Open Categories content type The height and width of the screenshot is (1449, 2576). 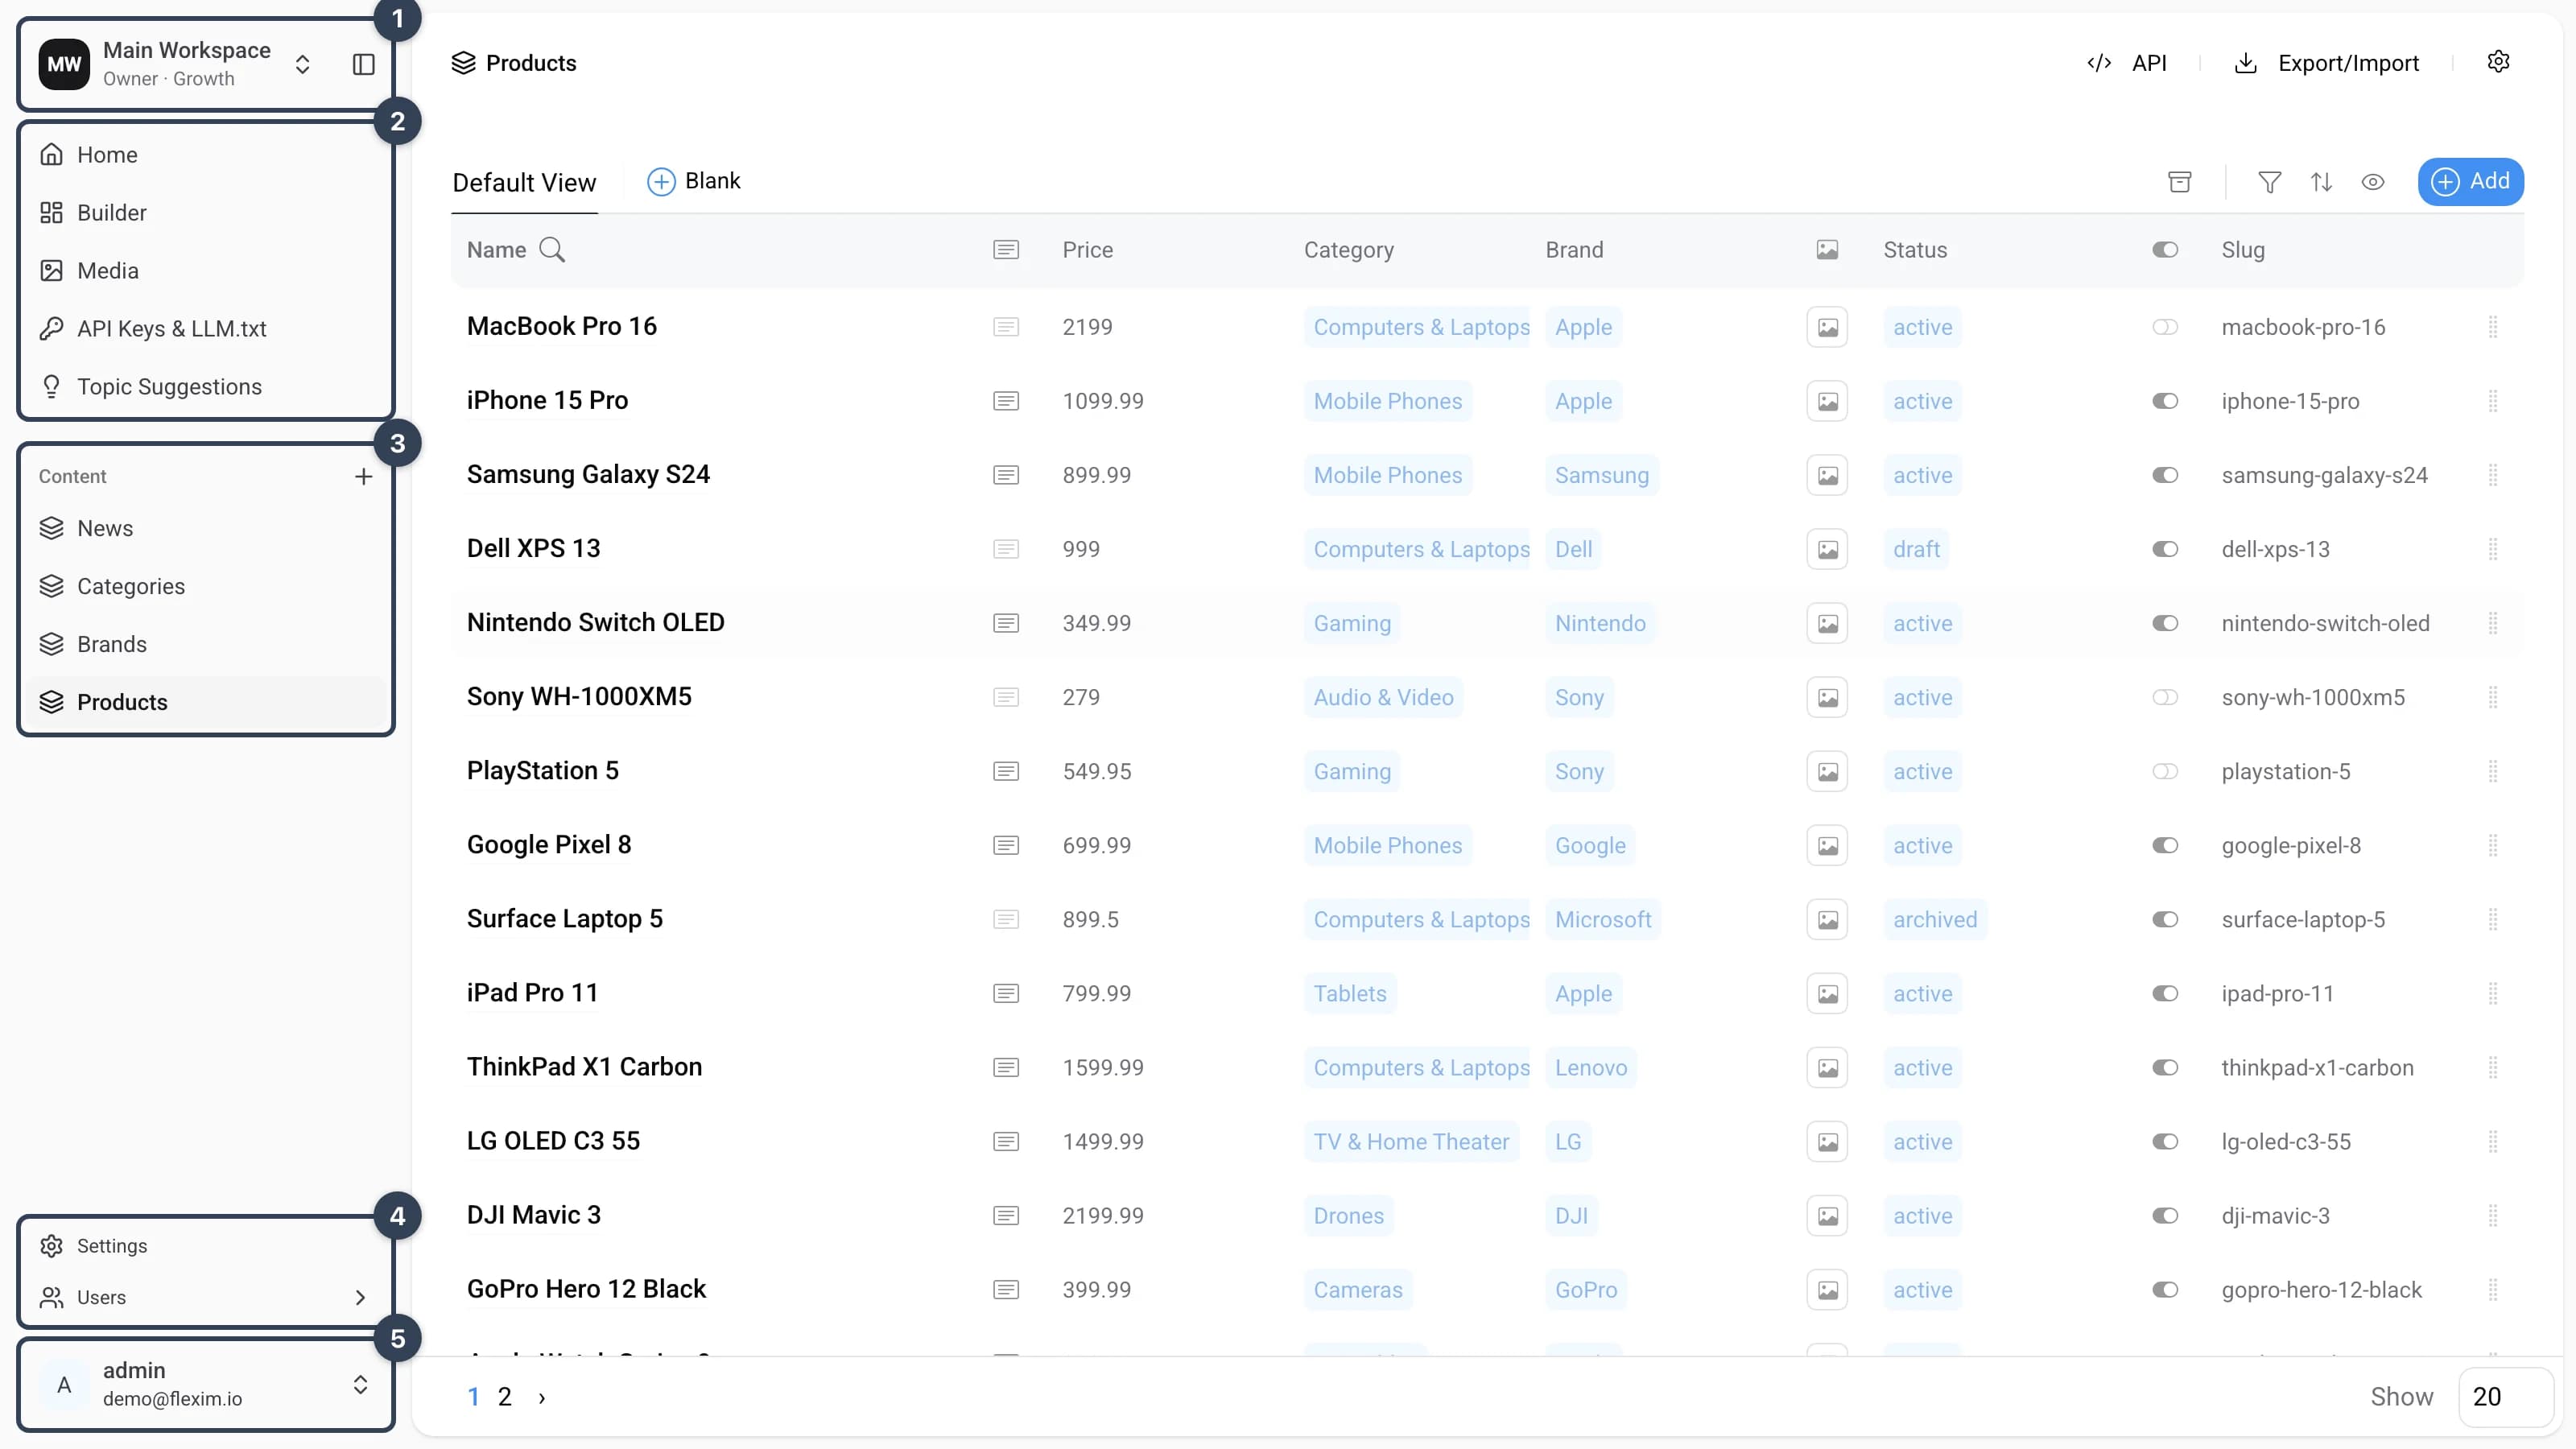(x=206, y=587)
